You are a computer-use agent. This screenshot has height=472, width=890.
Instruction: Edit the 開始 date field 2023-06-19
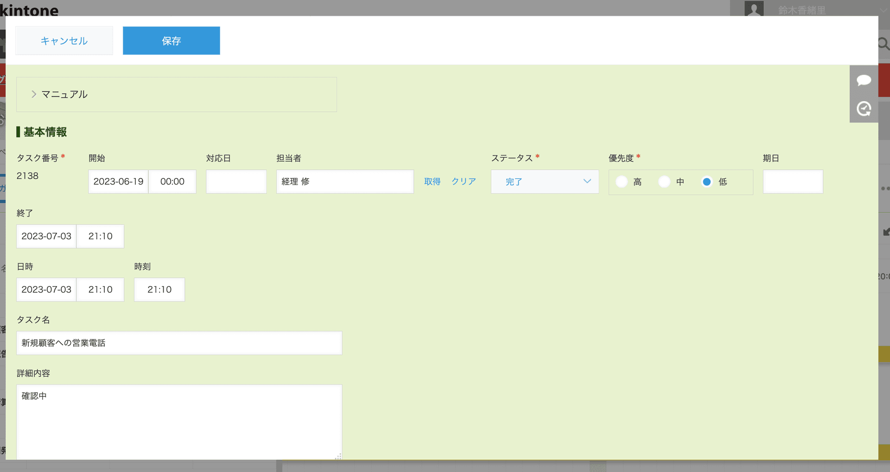(x=118, y=182)
